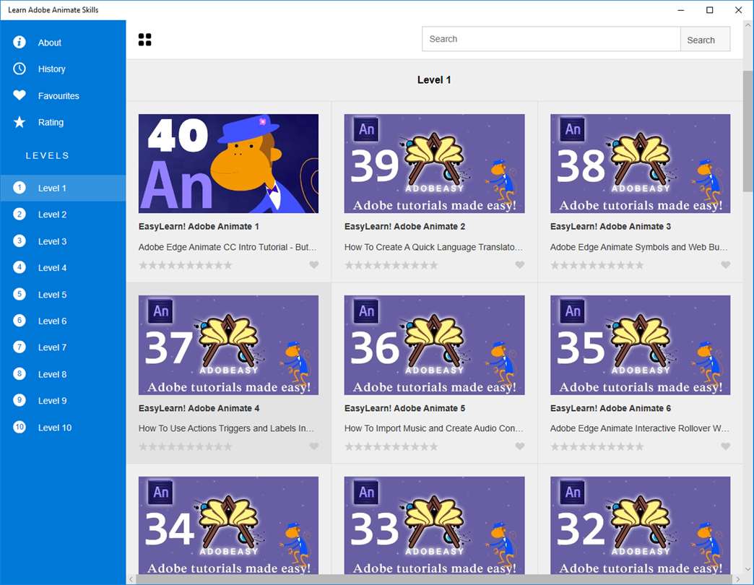
Task: Favourite EasyLearn! Adobe Animate 2 with heart
Action: click(x=520, y=265)
